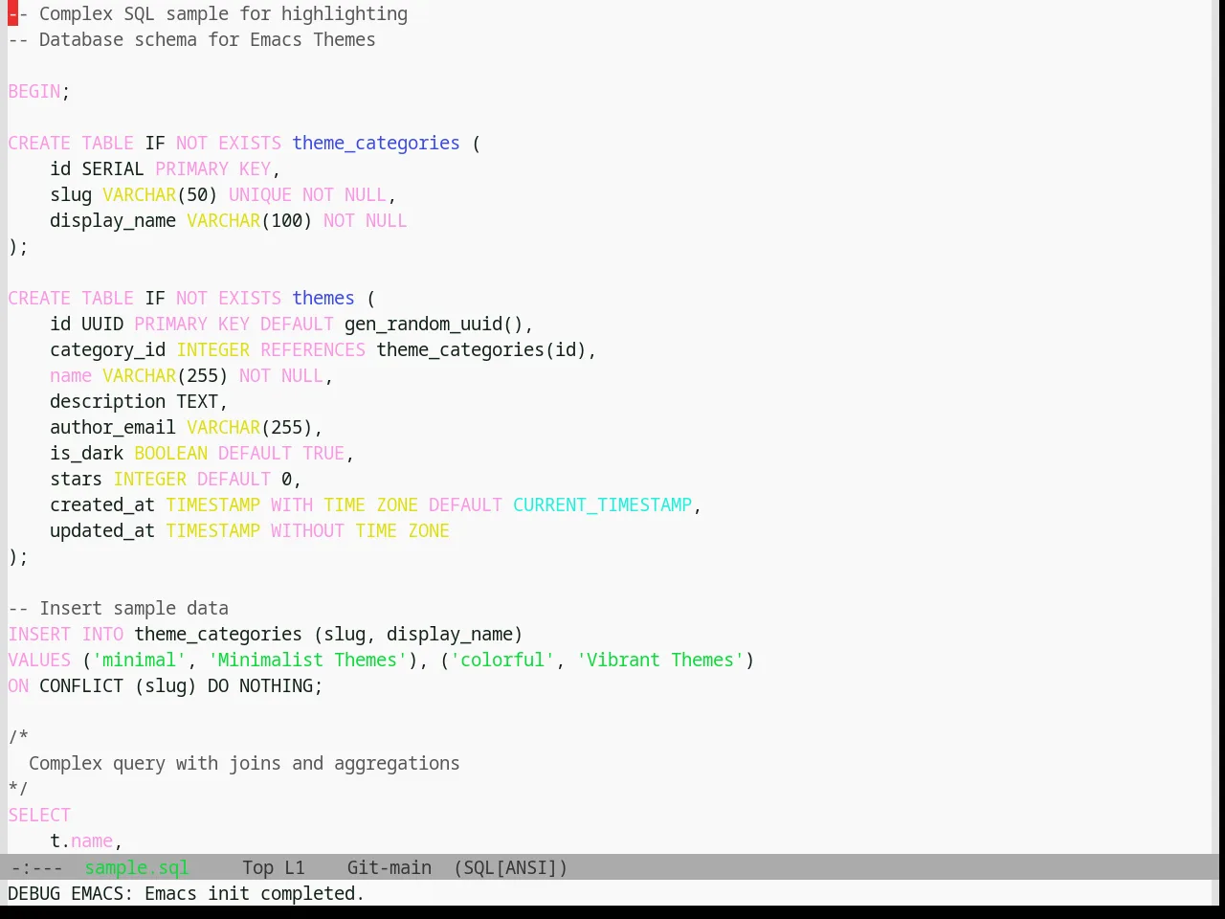Click 'Vibrant Themes' string literal
The width and height of the screenshot is (1225, 919).
(x=660, y=661)
